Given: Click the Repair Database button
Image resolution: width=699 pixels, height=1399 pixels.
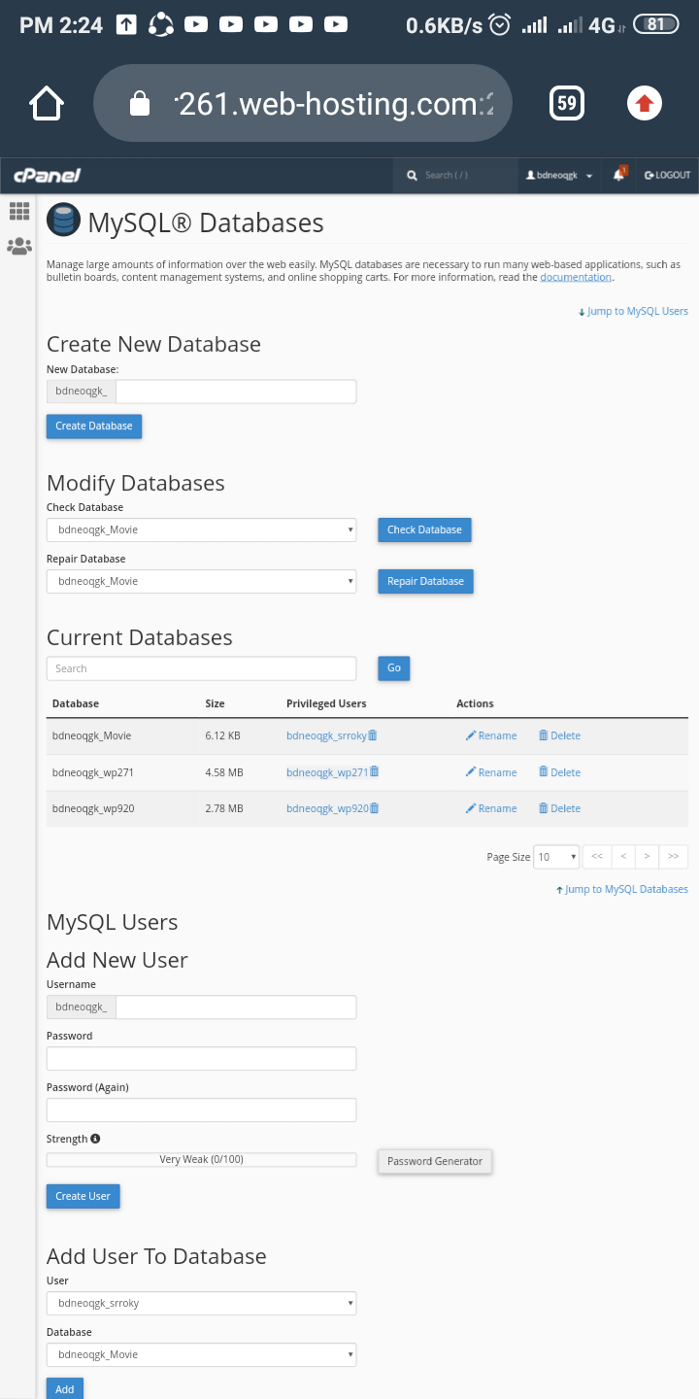Looking at the screenshot, I should pos(425,581).
